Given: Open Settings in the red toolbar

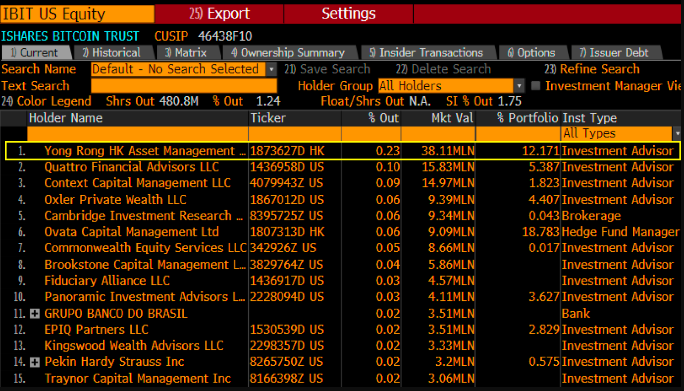Looking at the screenshot, I should coord(348,13).
